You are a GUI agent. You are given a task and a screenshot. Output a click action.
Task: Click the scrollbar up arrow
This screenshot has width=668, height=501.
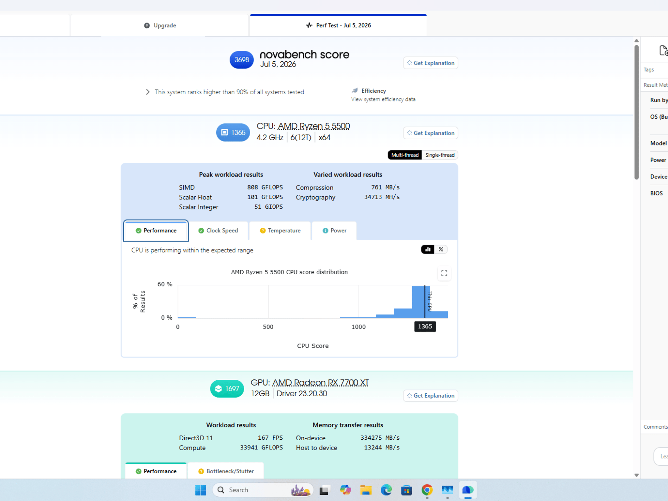pyautogui.click(x=636, y=41)
